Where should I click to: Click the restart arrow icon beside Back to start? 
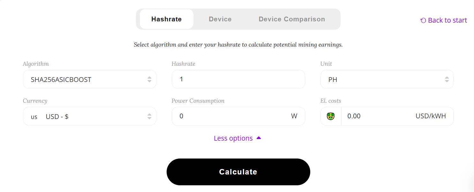click(423, 20)
